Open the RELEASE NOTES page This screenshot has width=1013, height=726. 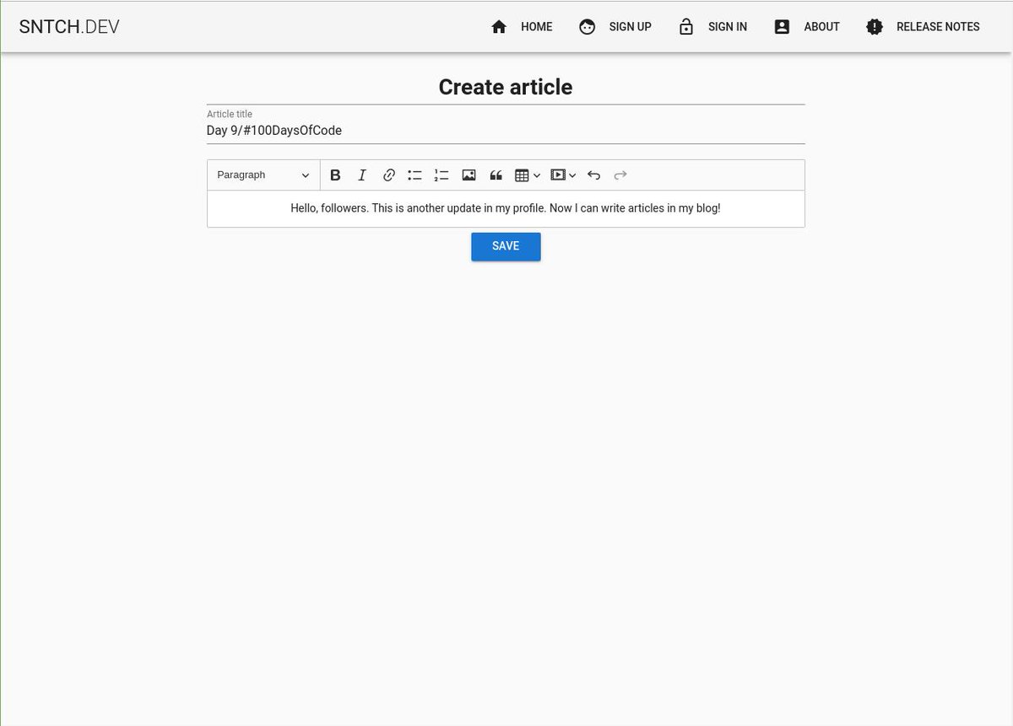[938, 27]
